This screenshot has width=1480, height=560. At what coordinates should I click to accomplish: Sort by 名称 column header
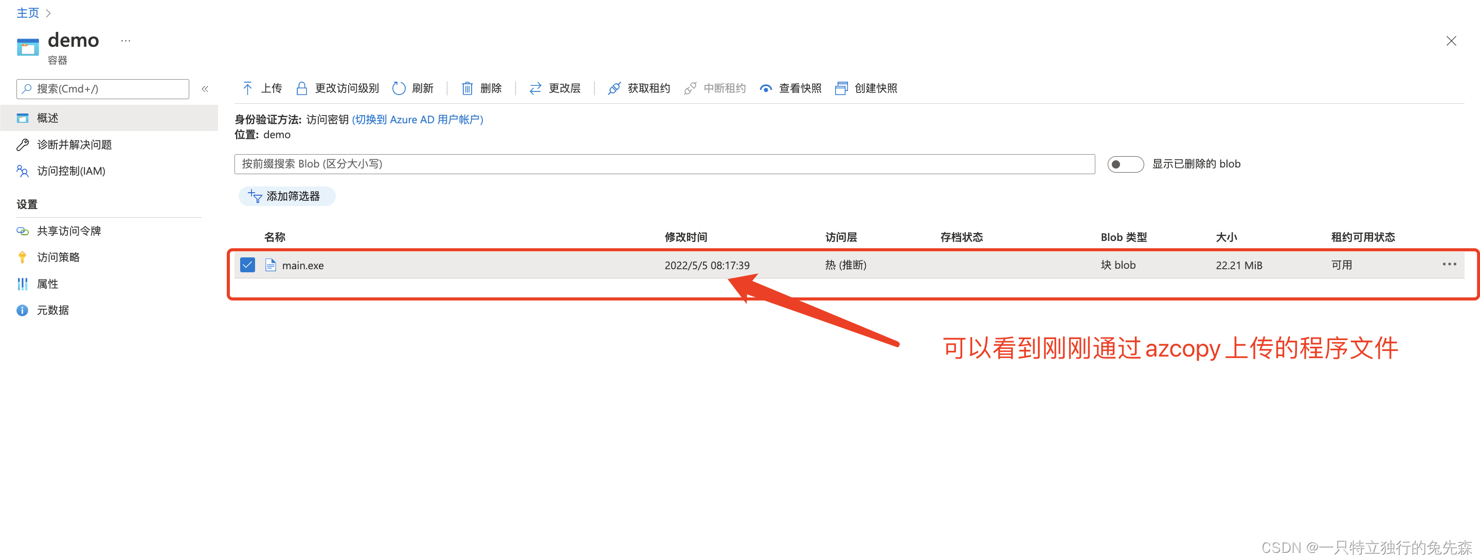275,237
